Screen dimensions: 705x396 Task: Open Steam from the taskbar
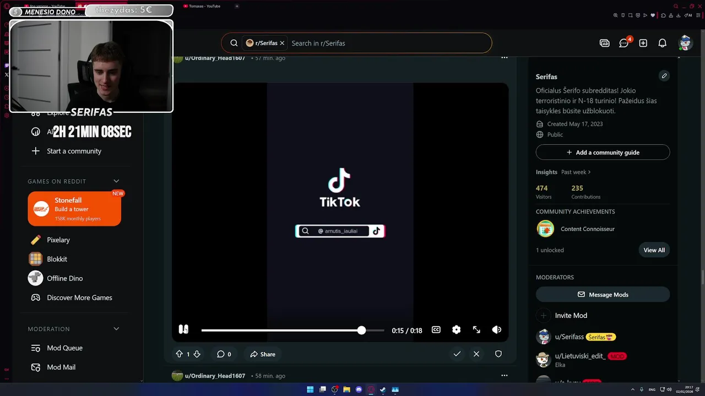click(383, 389)
